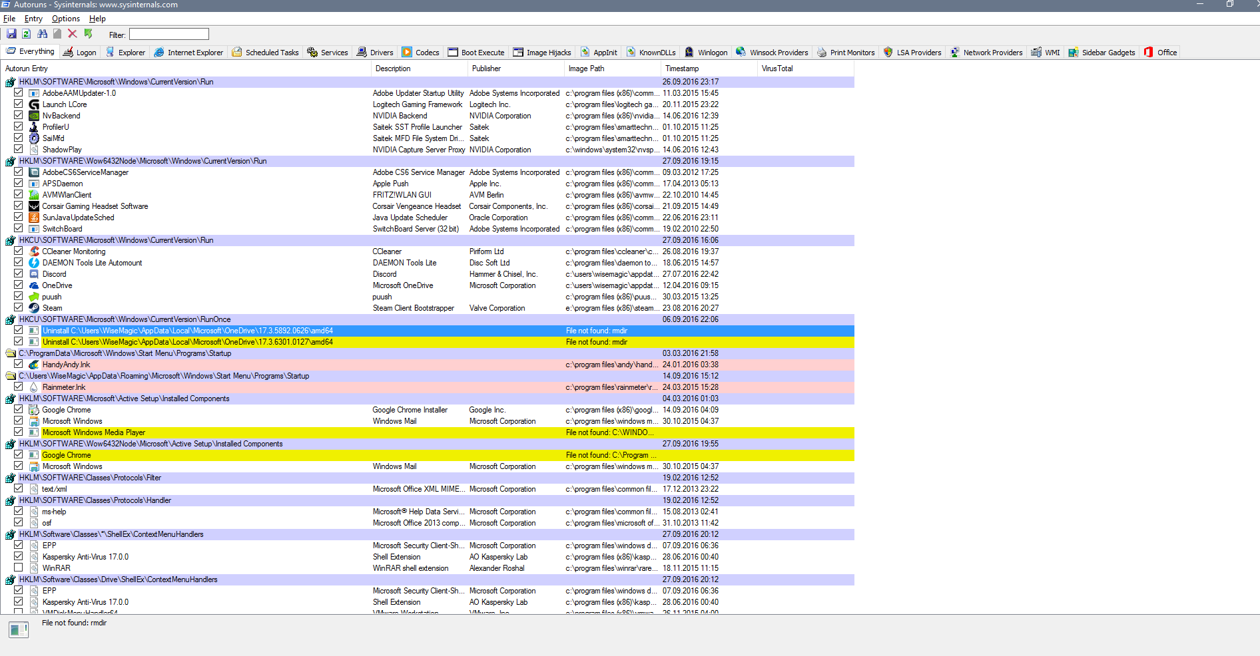Viewport: 1260px width, 656px height.
Task: Click the puush row icon
Action: pos(34,297)
